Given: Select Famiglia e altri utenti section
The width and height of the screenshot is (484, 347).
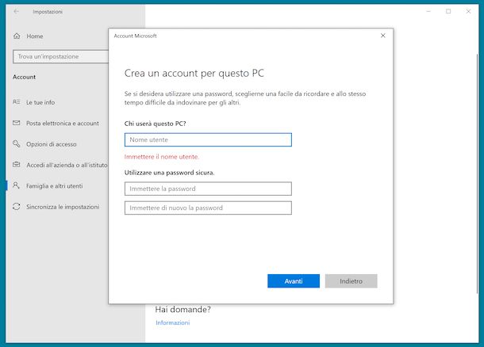Looking at the screenshot, I should pyautogui.click(x=54, y=186).
